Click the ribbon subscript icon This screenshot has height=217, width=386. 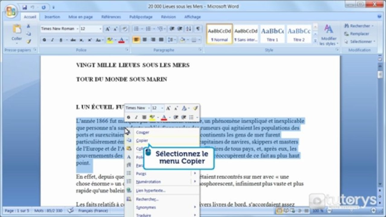point(81,40)
